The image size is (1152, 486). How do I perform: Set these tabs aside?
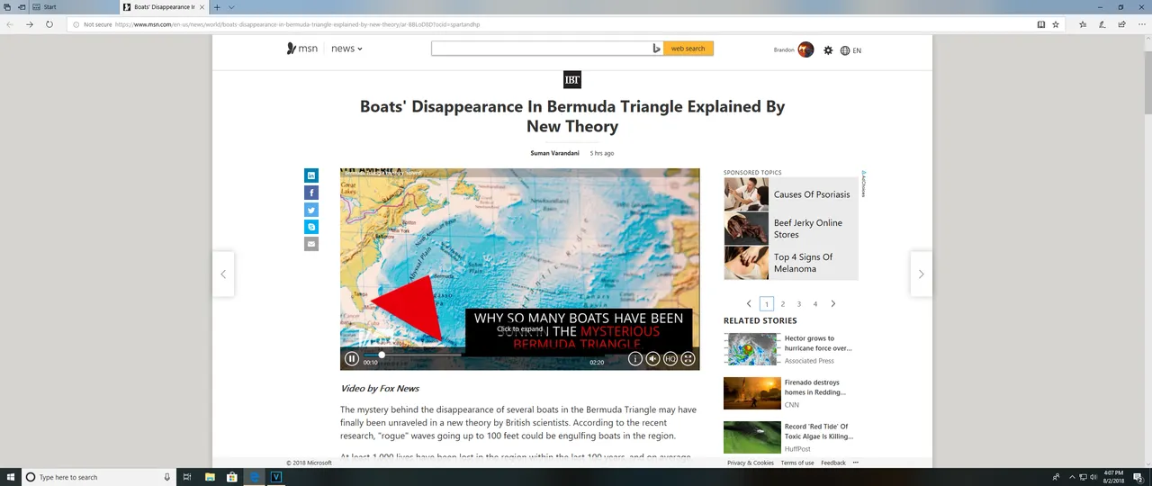[22, 7]
